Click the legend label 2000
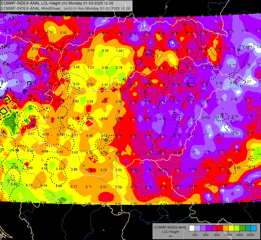The image size is (261, 240). coord(251,235)
